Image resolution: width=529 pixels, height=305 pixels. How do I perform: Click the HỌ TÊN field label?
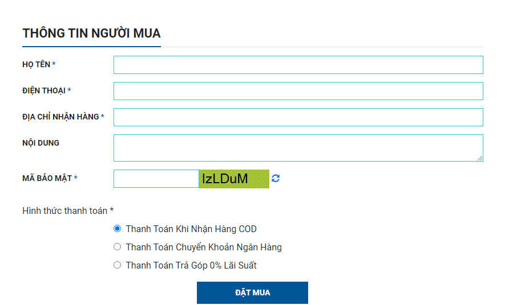coord(37,64)
